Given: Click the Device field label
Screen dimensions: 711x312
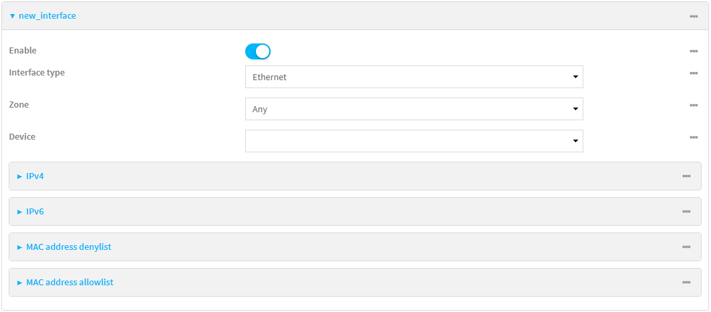Looking at the screenshot, I should [x=22, y=136].
